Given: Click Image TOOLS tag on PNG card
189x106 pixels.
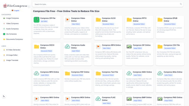Looking at the screenshot, I should (x=168, y=101).
